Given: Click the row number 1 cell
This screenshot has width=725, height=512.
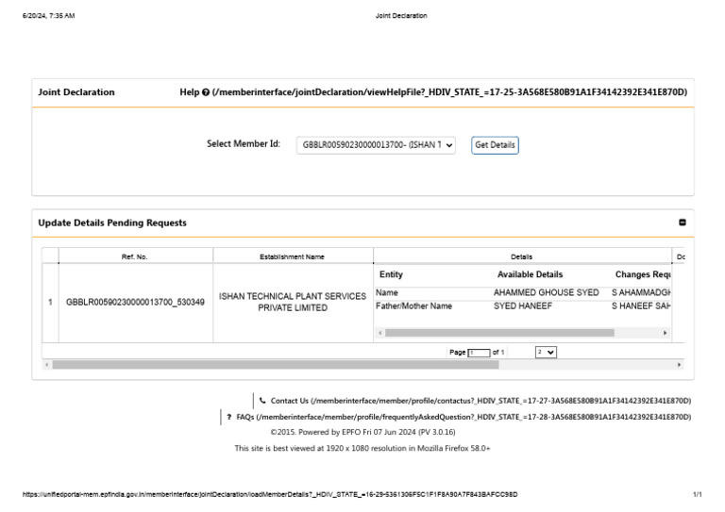Looking at the screenshot, I should point(50,302).
